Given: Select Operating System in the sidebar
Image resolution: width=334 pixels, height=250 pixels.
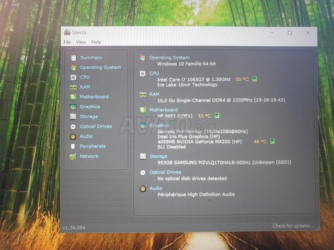Looking at the screenshot, I should (x=100, y=67).
